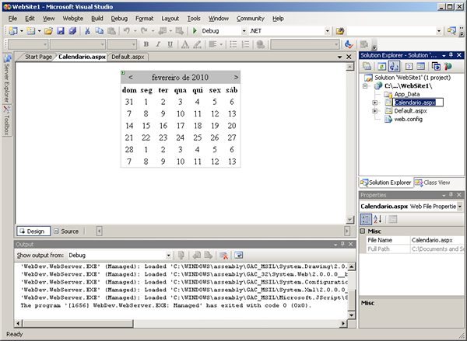Go to previous month in calendar

131,78
